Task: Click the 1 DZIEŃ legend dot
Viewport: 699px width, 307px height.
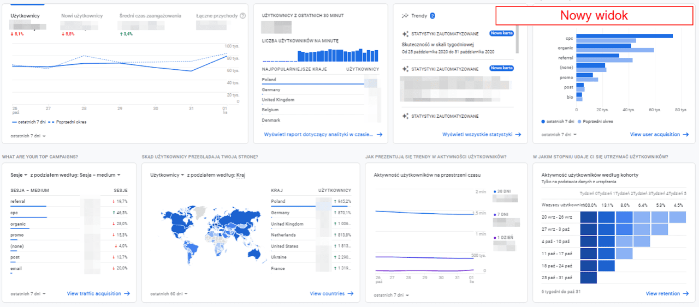Action: (494, 238)
